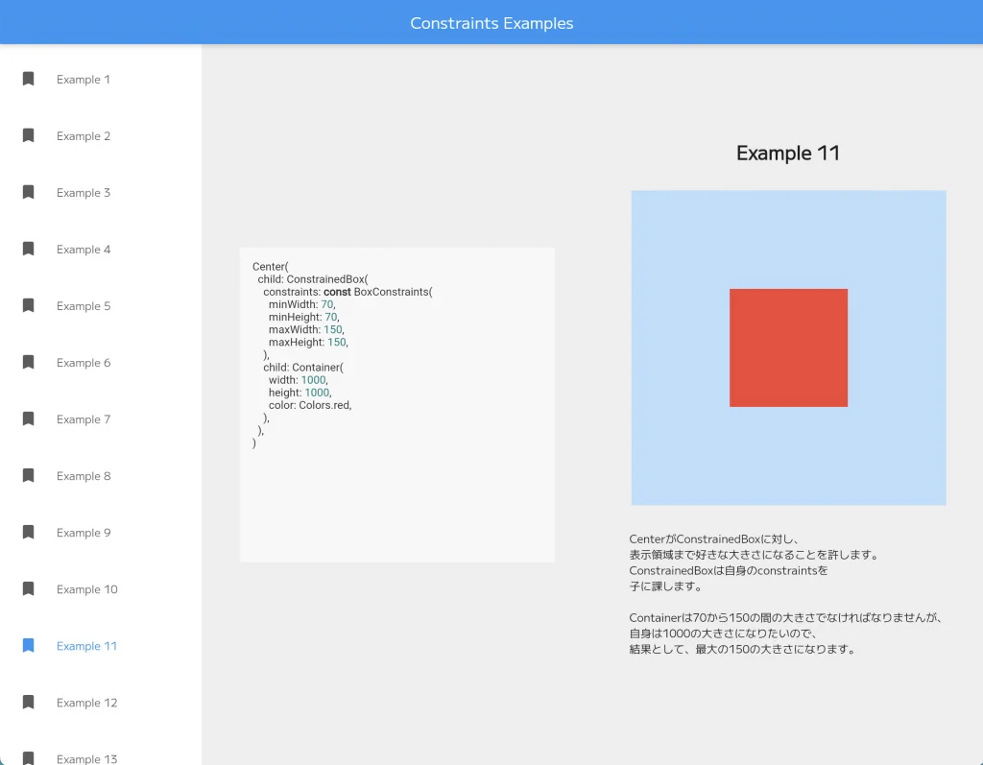This screenshot has width=983, height=765.
Task: Click the 'maxHeight: 150,' code line
Action: 308,343
